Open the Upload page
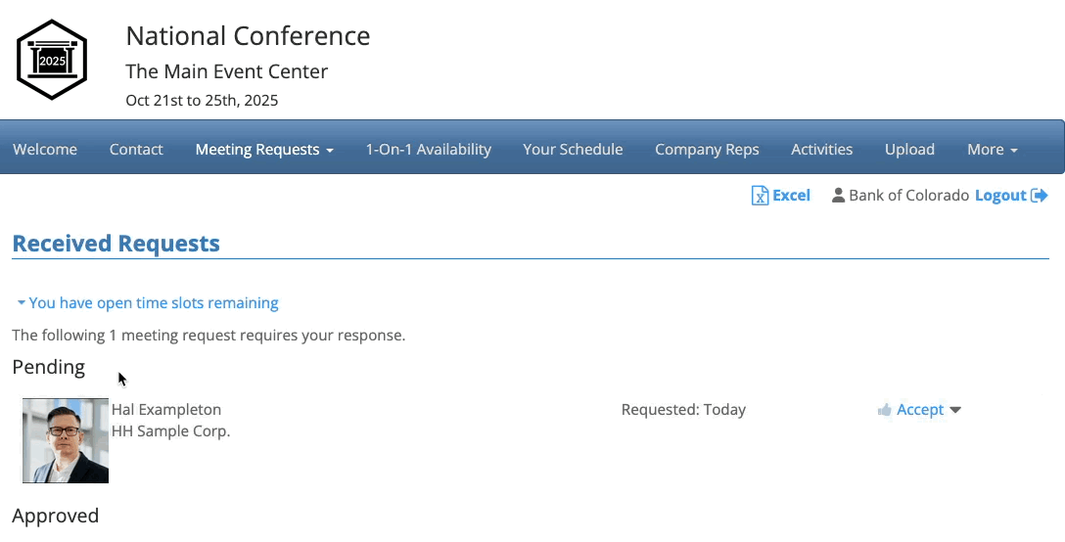This screenshot has width=1065, height=542. coord(909,150)
